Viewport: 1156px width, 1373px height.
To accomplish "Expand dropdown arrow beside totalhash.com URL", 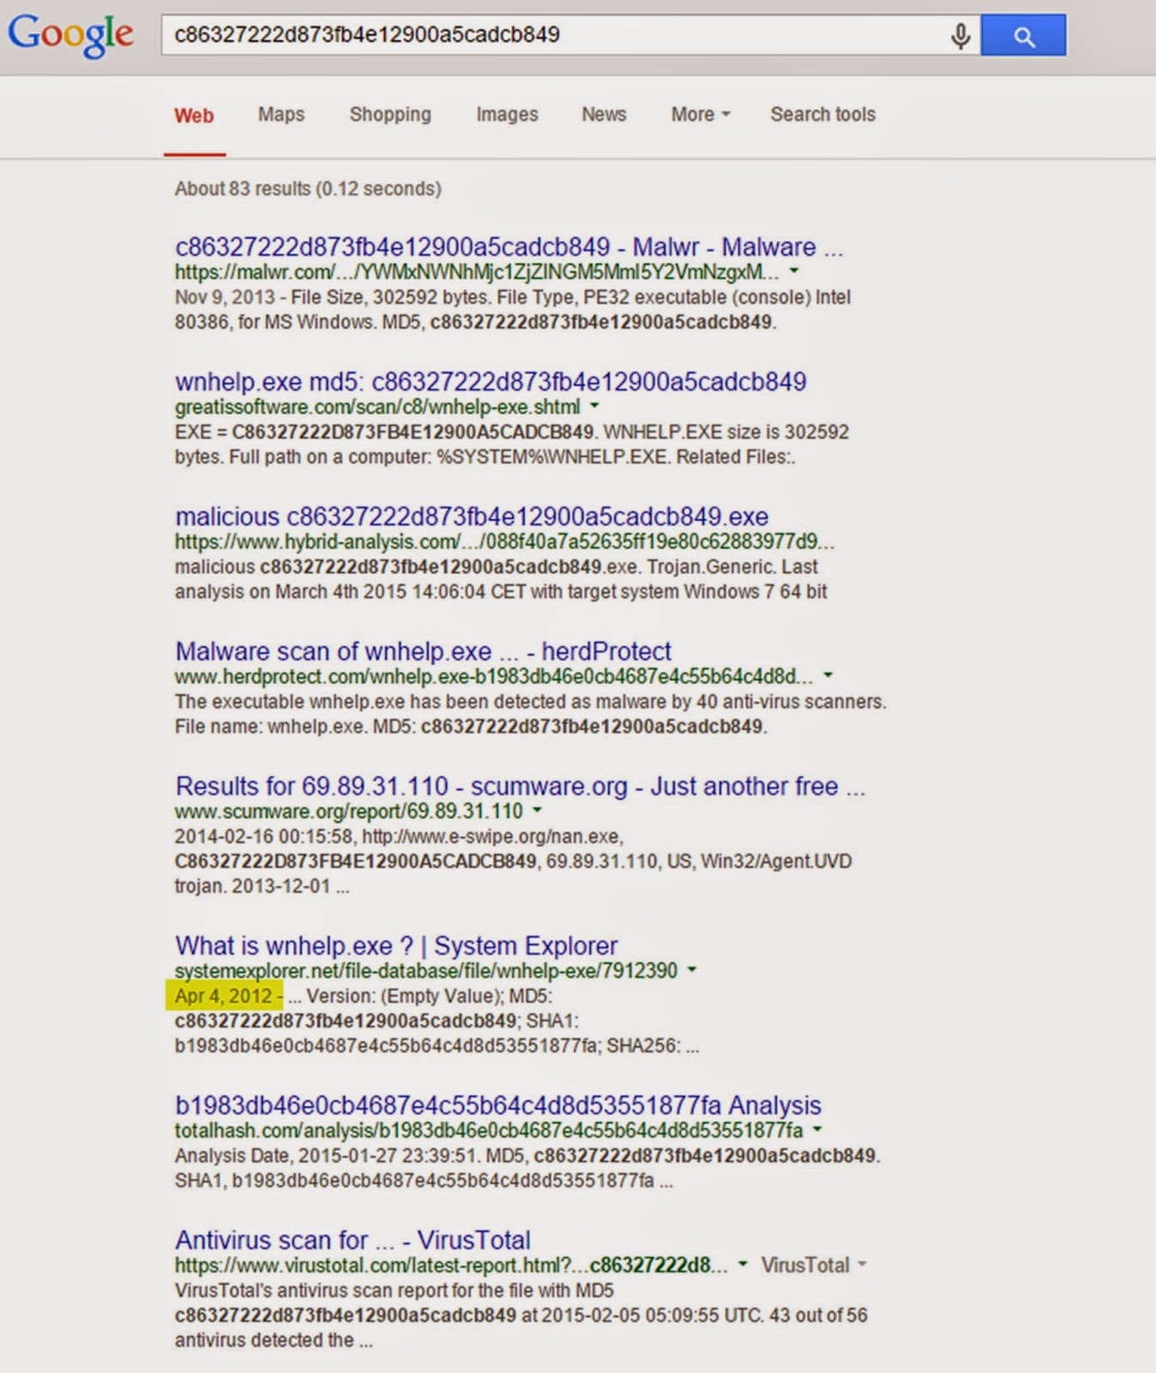I will point(817,1129).
